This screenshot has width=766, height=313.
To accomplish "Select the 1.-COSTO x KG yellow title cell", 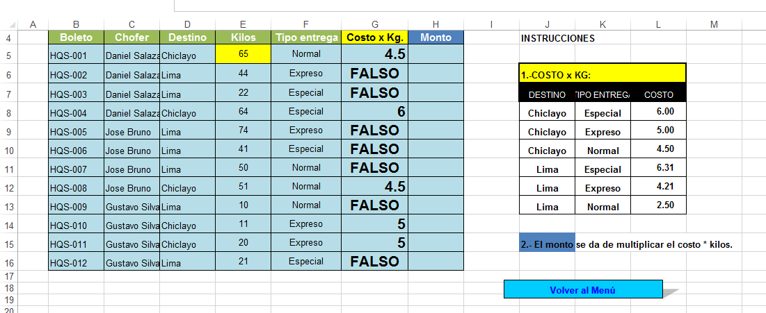I will pos(603,76).
